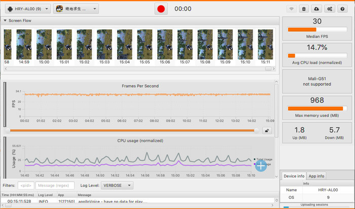Switch to the App info tab
Viewport: 355px width, 209px height.
(x=317, y=176)
